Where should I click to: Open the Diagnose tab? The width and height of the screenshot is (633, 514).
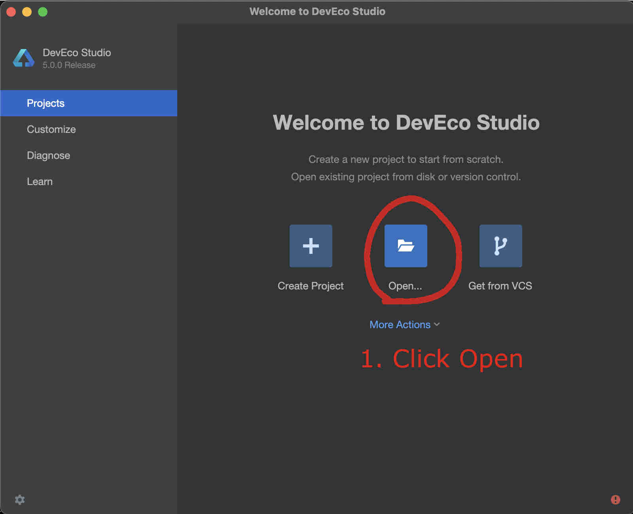(x=89, y=155)
